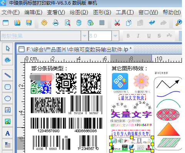Choose the rounded rectangle tool
The height and width of the screenshot is (153, 185).
point(8,87)
